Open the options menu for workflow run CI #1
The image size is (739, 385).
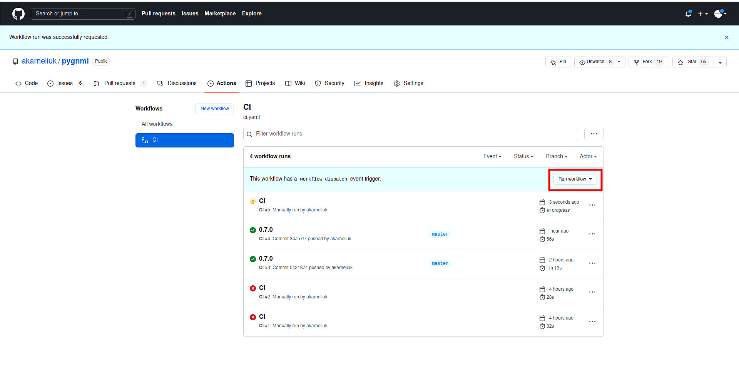pyautogui.click(x=592, y=321)
